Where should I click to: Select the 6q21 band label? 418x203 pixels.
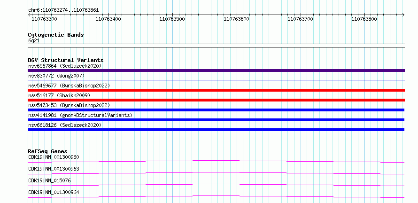click(x=34, y=41)
